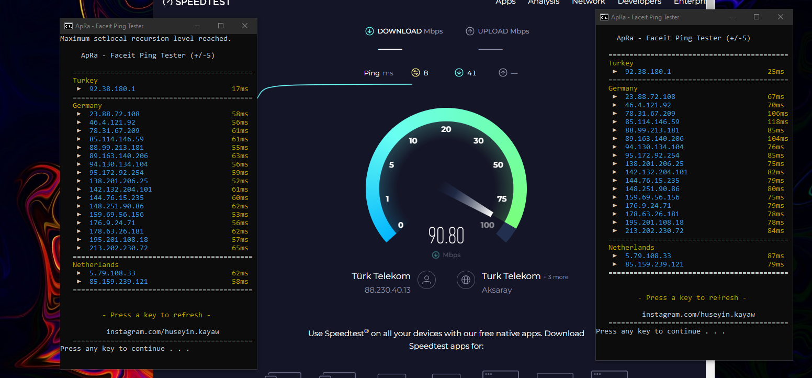
Task: Click the yellow idle ping icon beside 8
Action: coord(415,73)
